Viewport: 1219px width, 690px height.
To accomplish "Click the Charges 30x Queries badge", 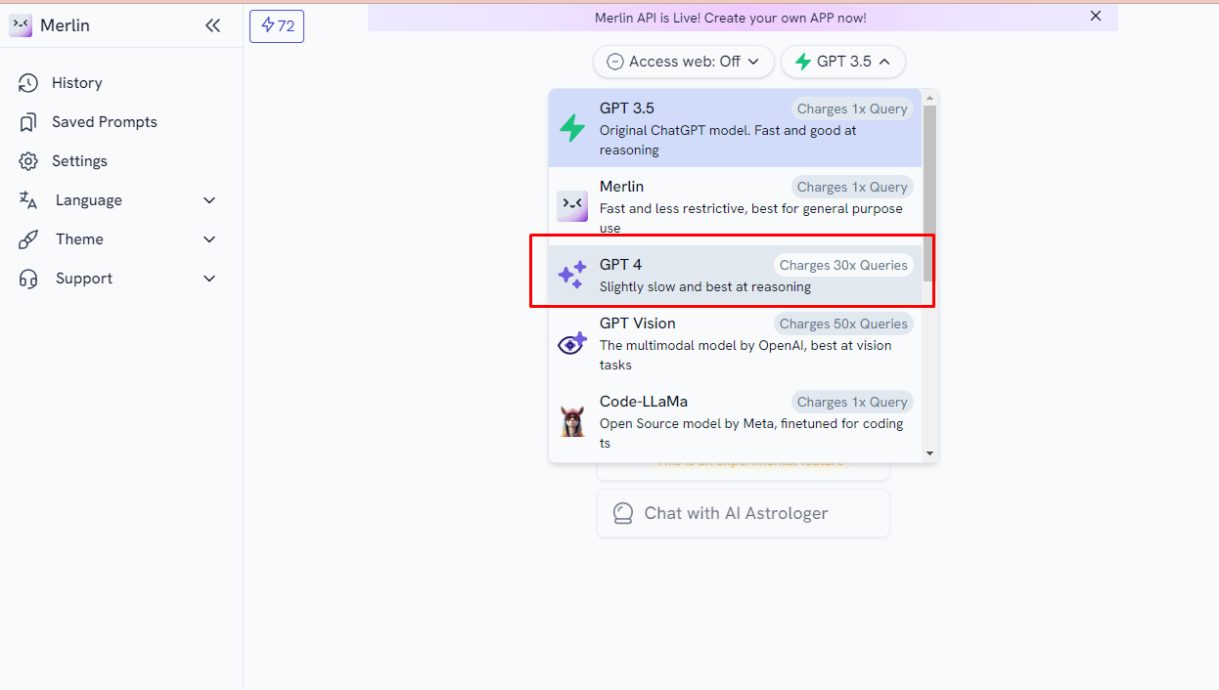I will 843,265.
